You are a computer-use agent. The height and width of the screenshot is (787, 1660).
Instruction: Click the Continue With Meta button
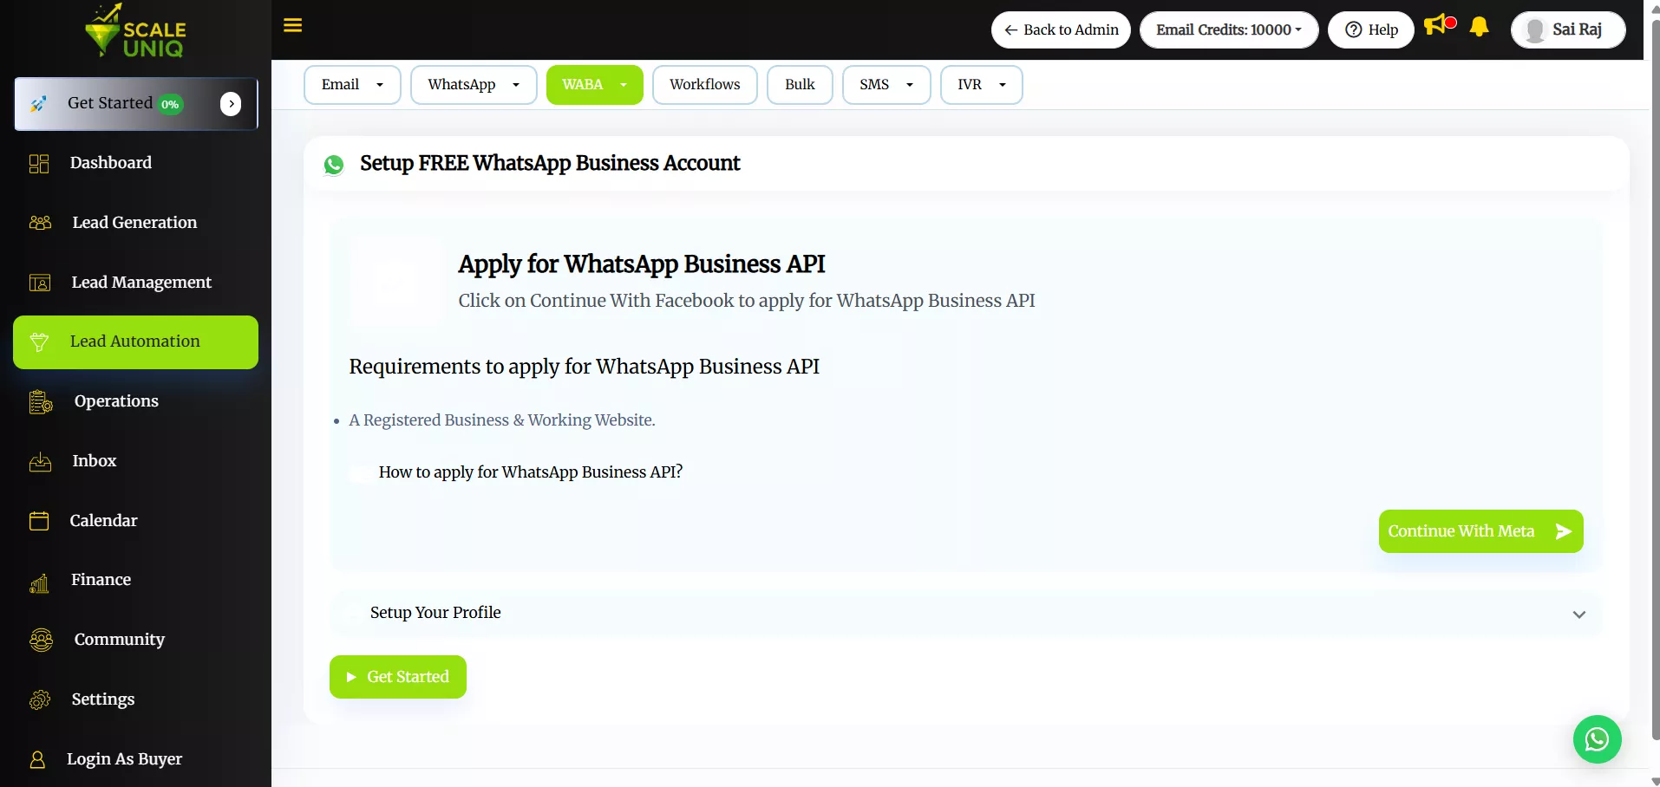point(1480,531)
